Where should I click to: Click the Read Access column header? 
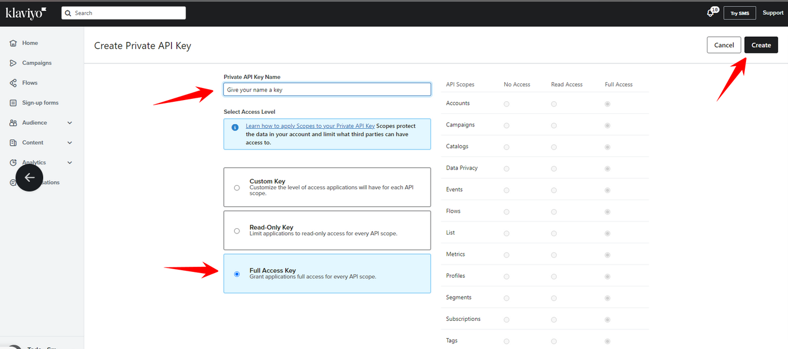click(x=567, y=85)
